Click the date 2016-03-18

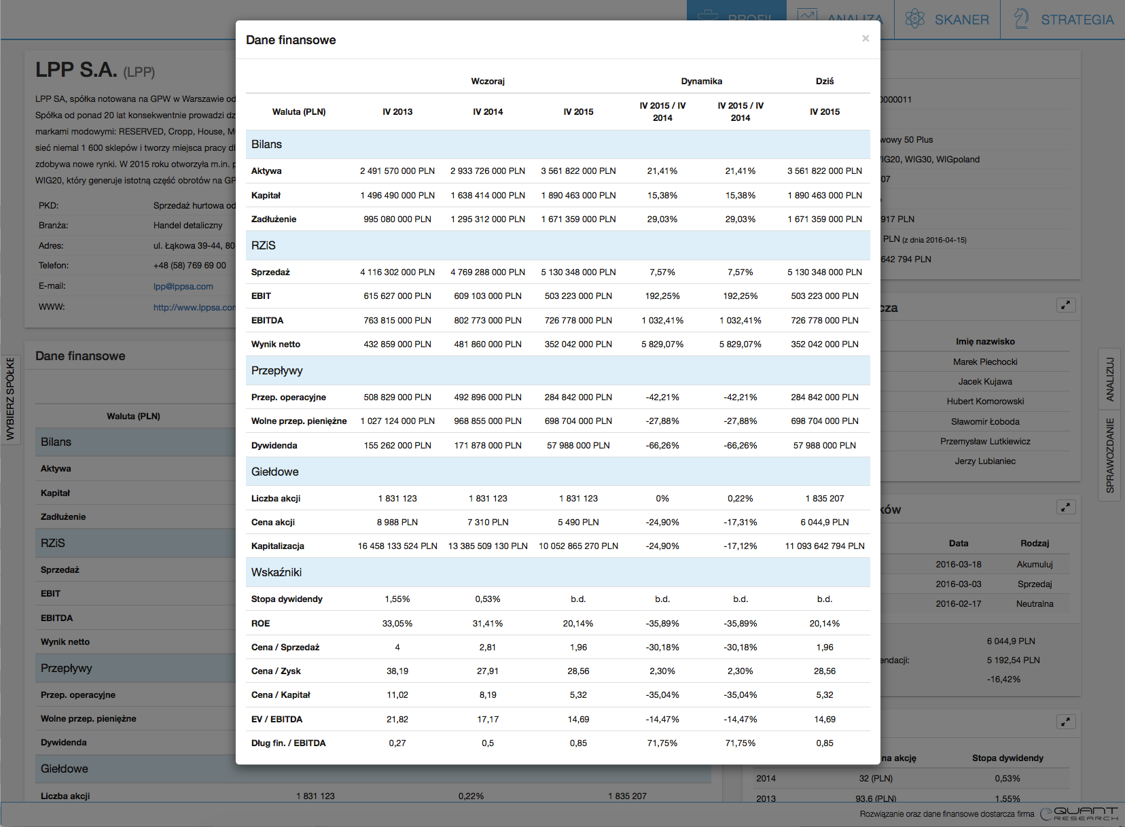(x=959, y=564)
